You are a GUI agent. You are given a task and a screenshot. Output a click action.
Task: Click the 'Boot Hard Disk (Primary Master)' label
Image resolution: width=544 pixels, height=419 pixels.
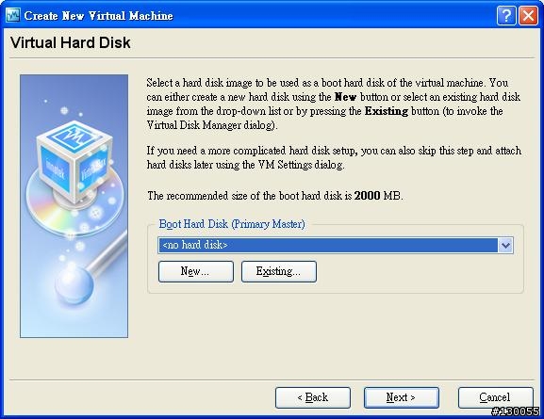(232, 224)
